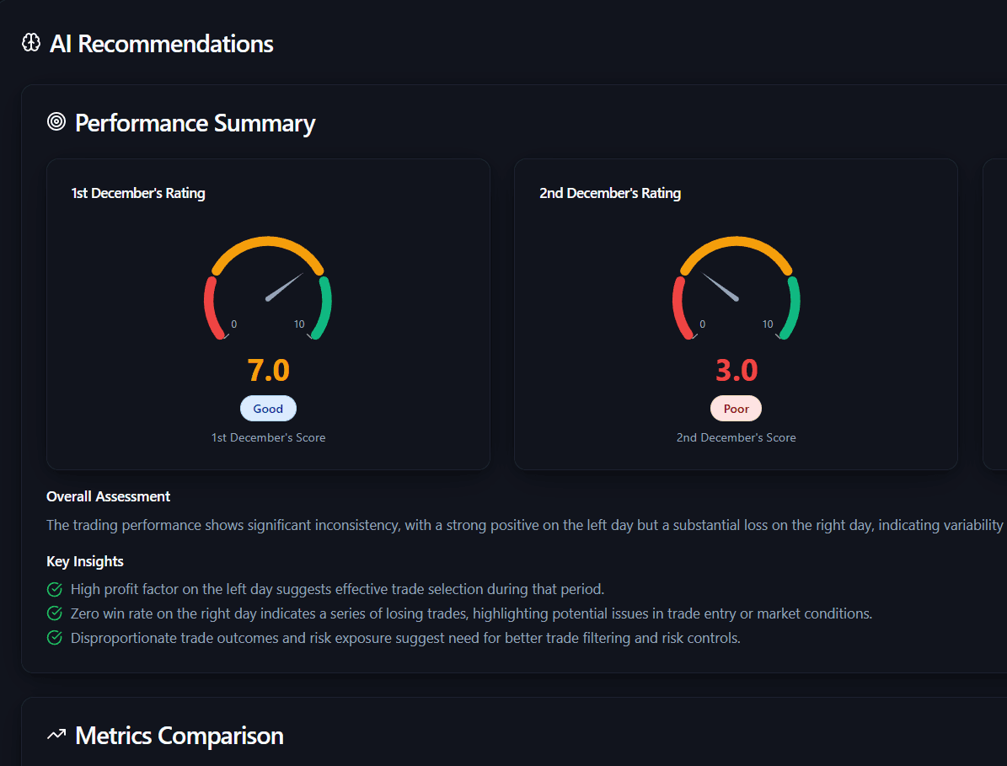Click the Poor rating badge
This screenshot has height=766, width=1007.
click(x=736, y=409)
